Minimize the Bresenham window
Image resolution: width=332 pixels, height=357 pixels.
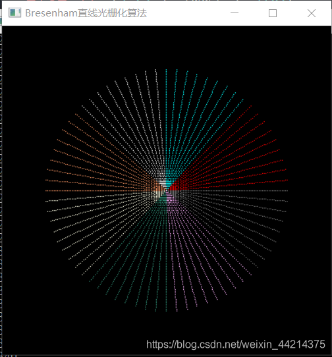[x=235, y=13]
